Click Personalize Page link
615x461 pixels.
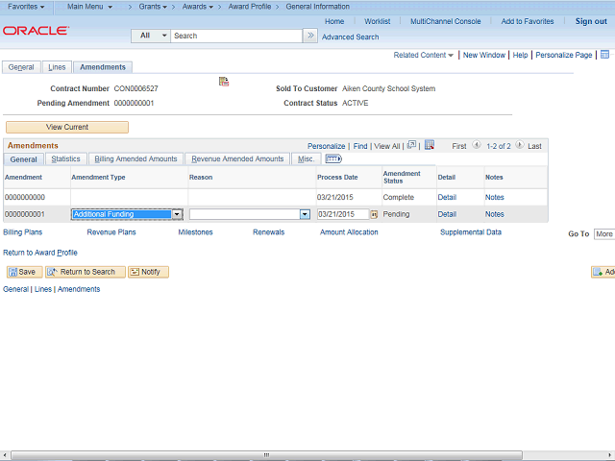(x=564, y=55)
